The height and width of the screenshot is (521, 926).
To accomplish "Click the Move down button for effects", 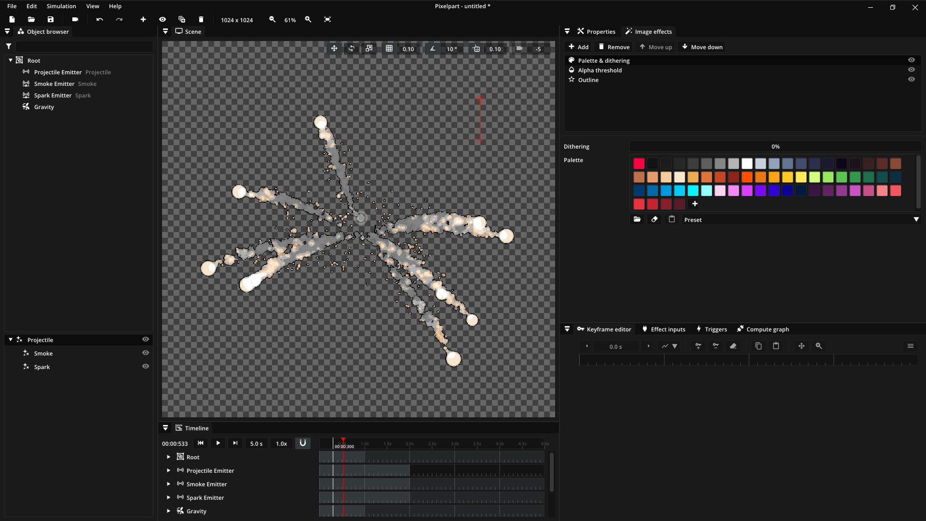I will (x=702, y=47).
